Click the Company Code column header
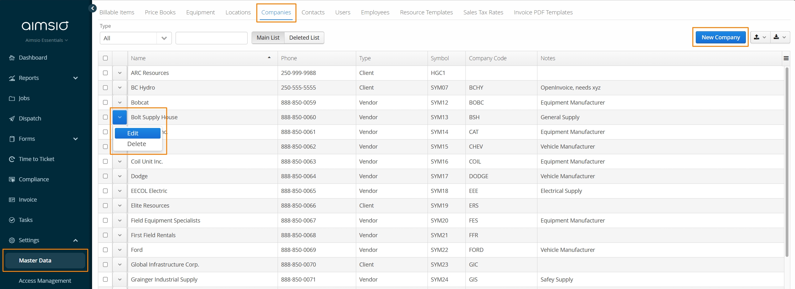The height and width of the screenshot is (289, 795). 501,58
